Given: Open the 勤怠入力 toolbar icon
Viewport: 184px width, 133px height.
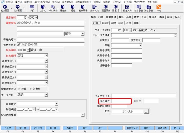Looking at the screenshot, I should (127, 7).
